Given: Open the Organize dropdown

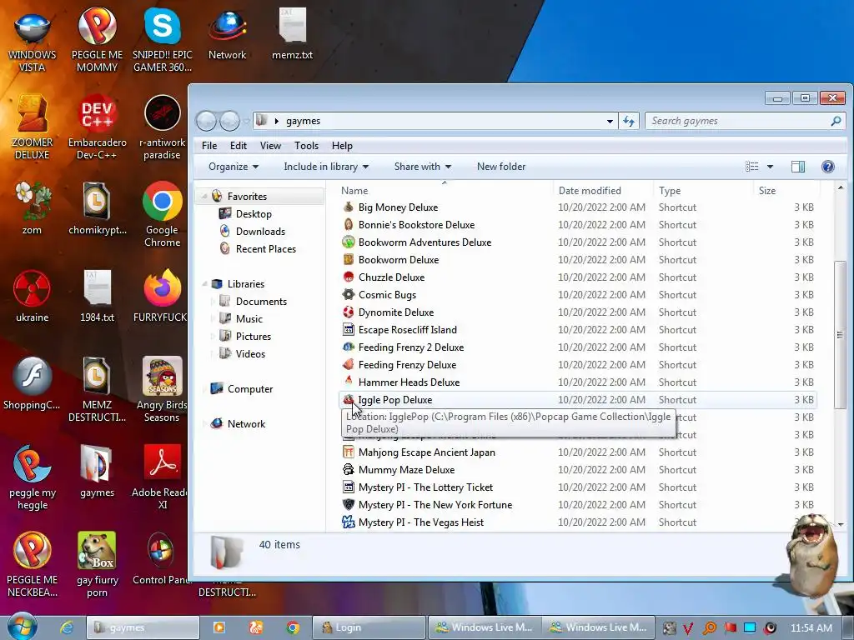Looking at the screenshot, I should tap(234, 167).
